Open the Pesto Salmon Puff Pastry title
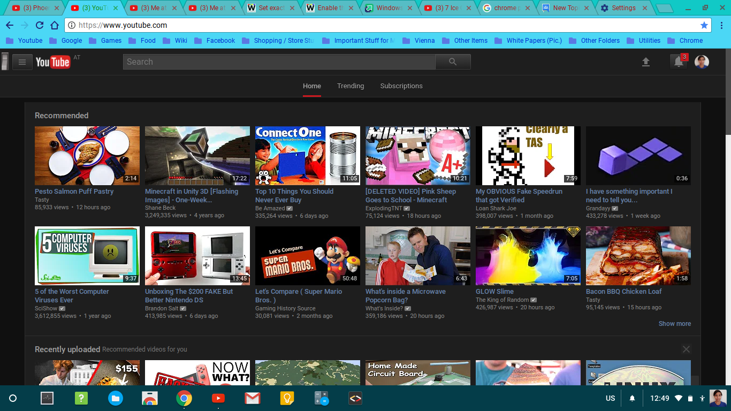 74,192
